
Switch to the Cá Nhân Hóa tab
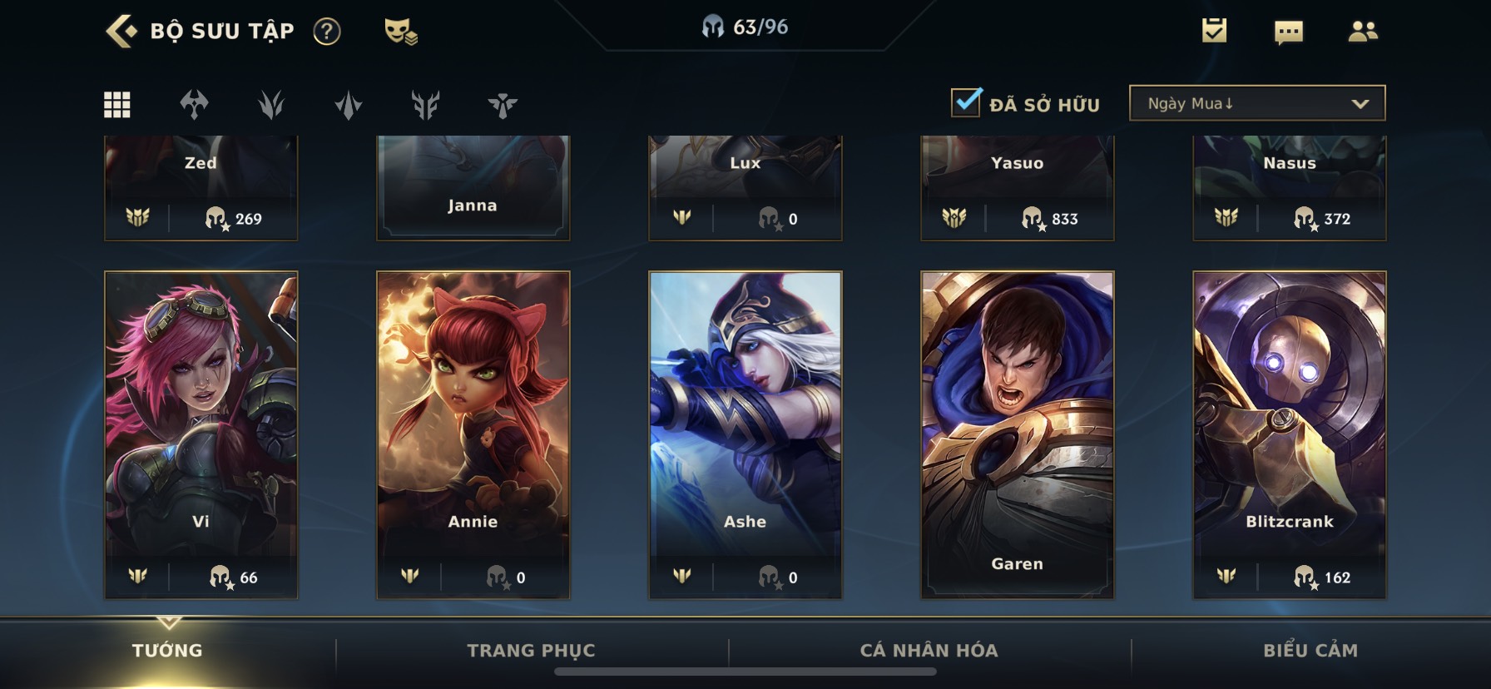[929, 651]
